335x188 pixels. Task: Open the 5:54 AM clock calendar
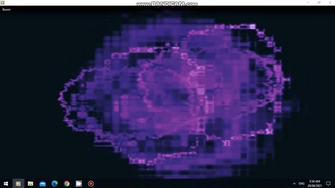tap(315, 183)
